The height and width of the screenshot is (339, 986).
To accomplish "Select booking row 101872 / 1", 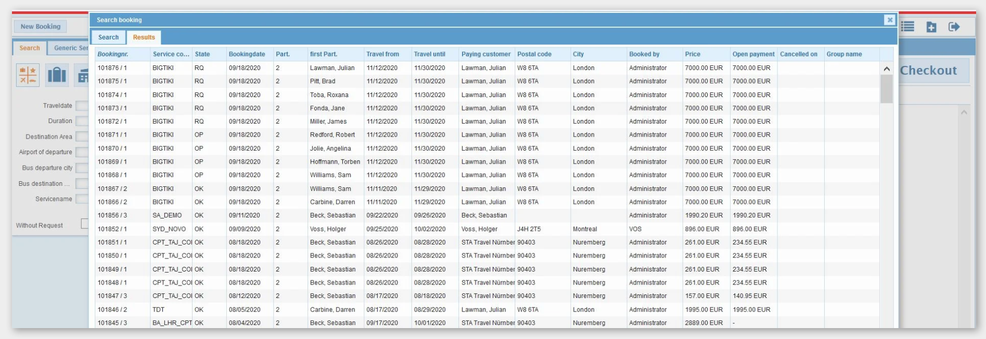I will pyautogui.click(x=487, y=121).
